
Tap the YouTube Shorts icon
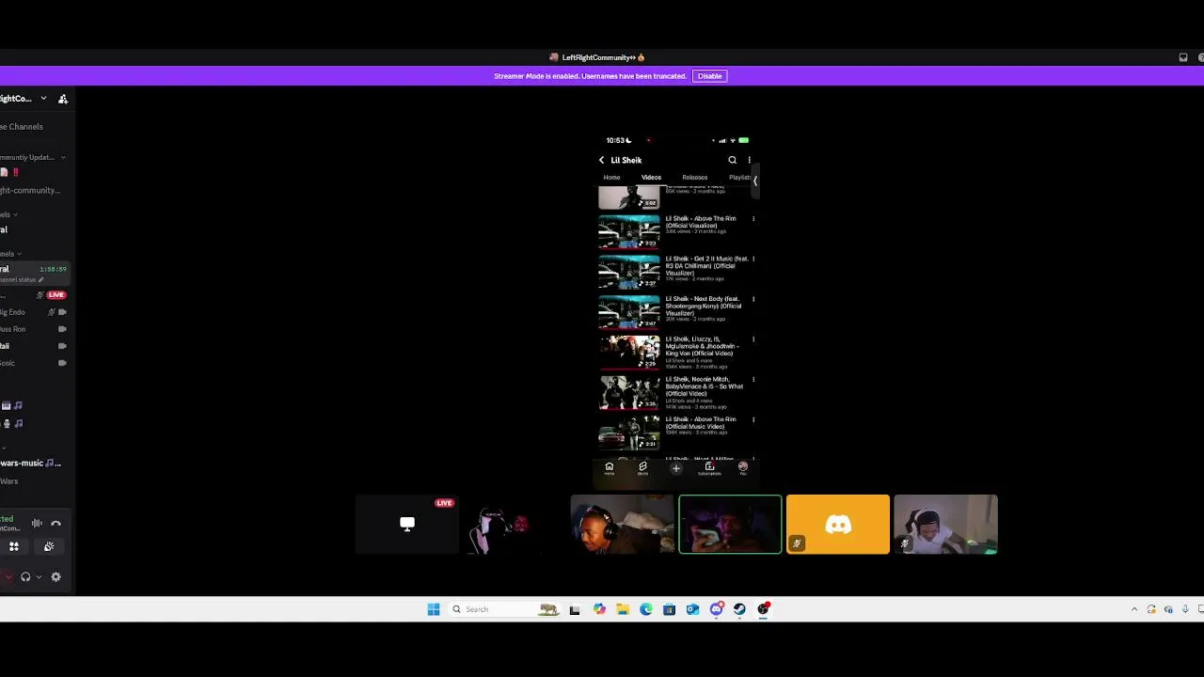642,468
